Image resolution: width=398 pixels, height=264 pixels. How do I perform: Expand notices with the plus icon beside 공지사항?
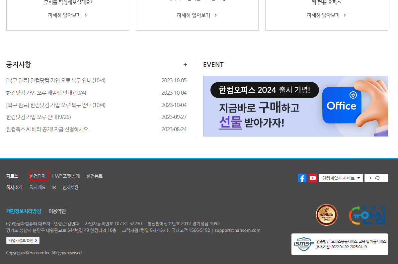click(x=185, y=65)
